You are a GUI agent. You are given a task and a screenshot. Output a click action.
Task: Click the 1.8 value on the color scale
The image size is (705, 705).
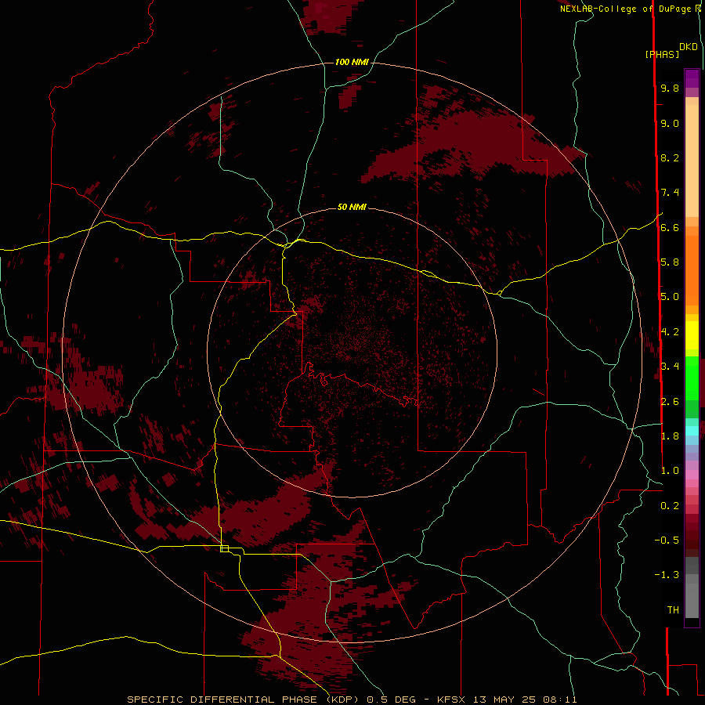(x=670, y=436)
